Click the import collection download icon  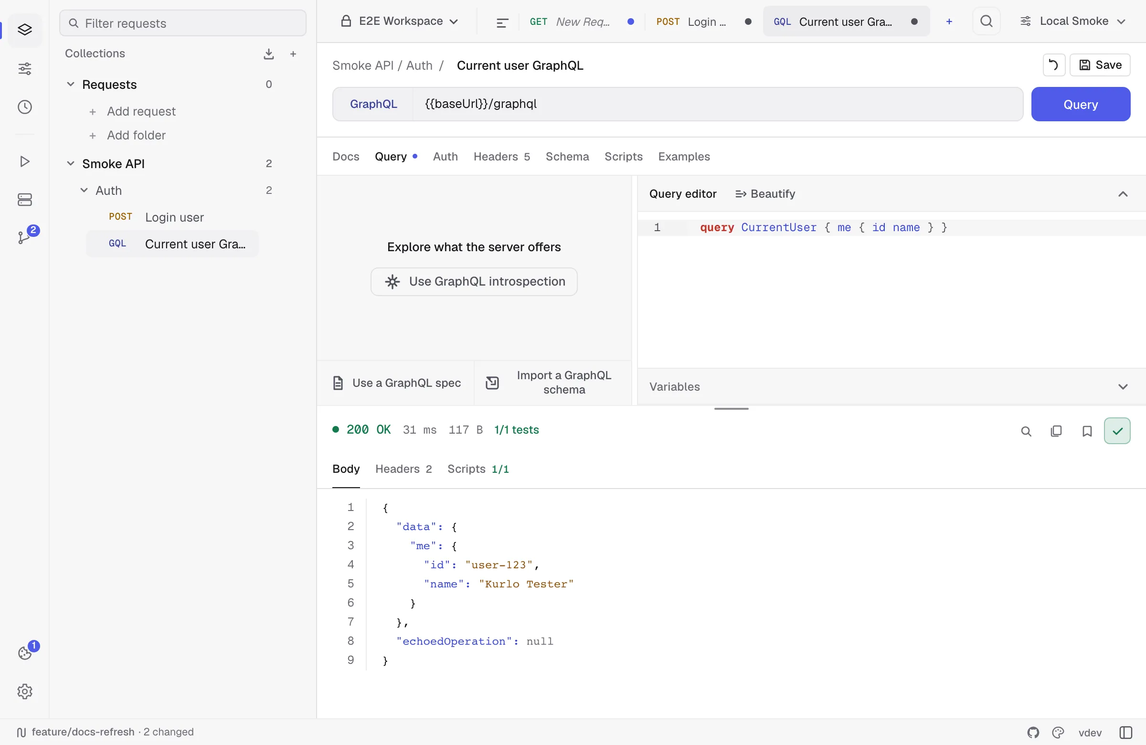point(269,54)
